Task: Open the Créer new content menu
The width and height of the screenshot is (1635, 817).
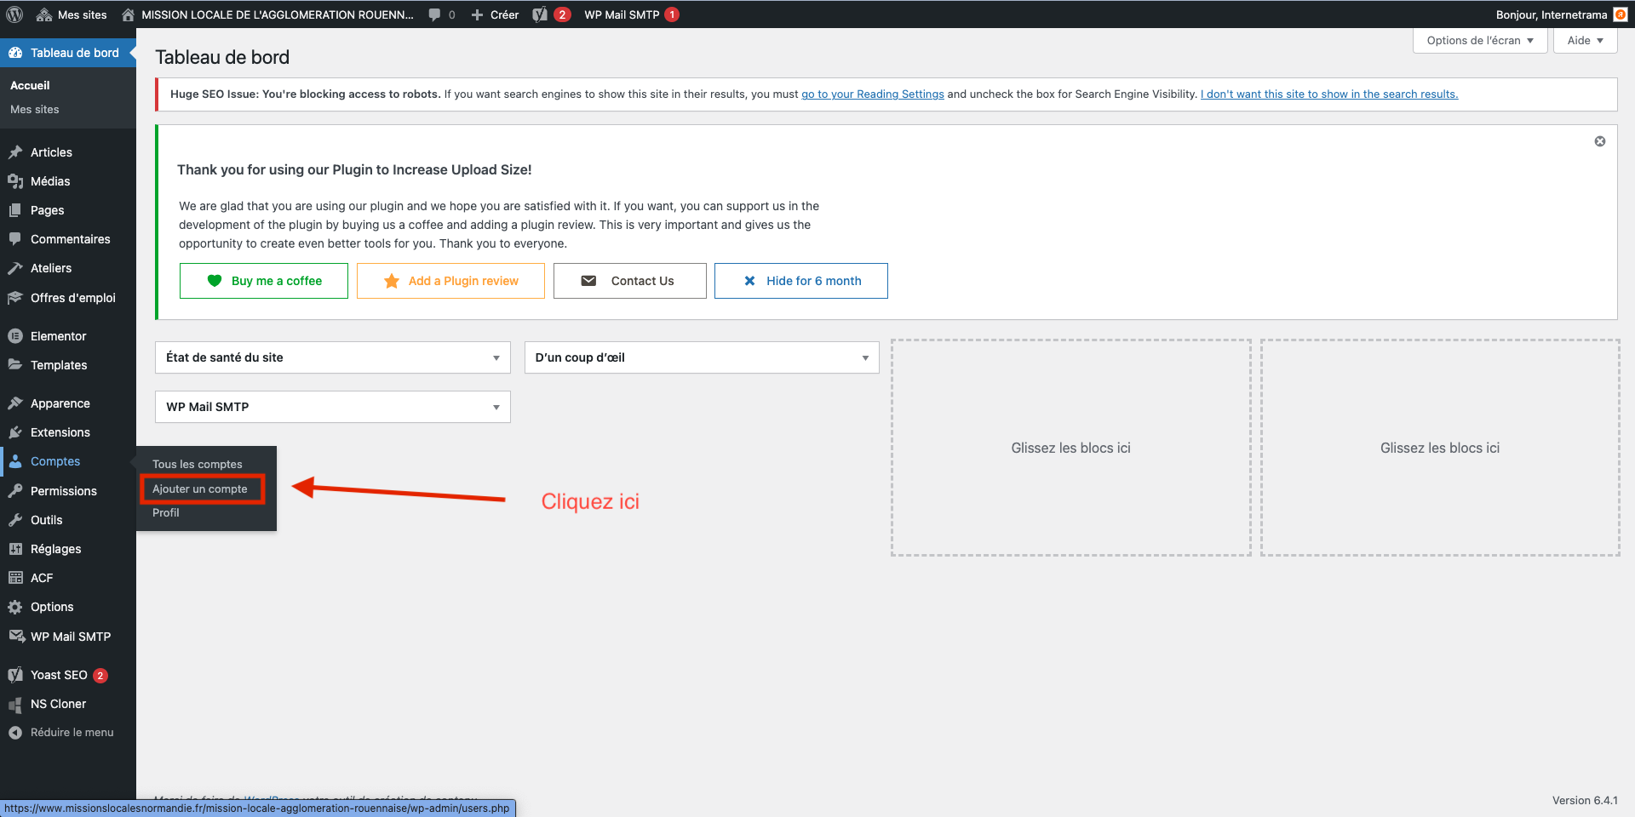Action: 496,14
